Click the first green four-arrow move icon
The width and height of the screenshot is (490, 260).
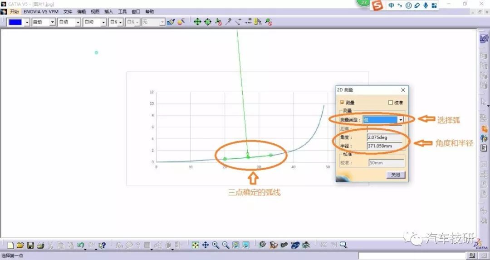[x=197, y=22]
